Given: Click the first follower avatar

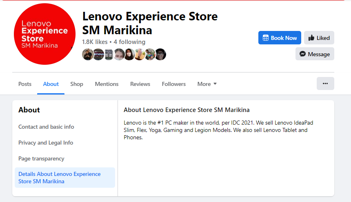Looking at the screenshot, I should [88, 54].
